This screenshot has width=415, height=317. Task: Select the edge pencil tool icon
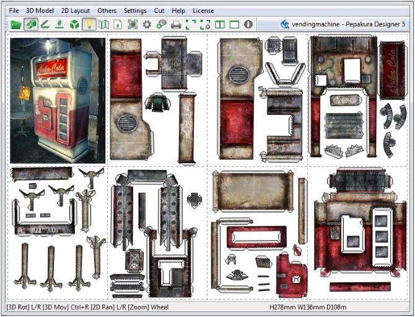click(45, 24)
